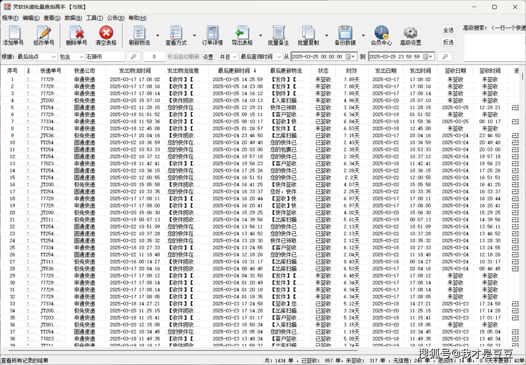Open the 最后查询时间 dropdown
The height and width of the screenshot is (365, 526).
(x=279, y=57)
